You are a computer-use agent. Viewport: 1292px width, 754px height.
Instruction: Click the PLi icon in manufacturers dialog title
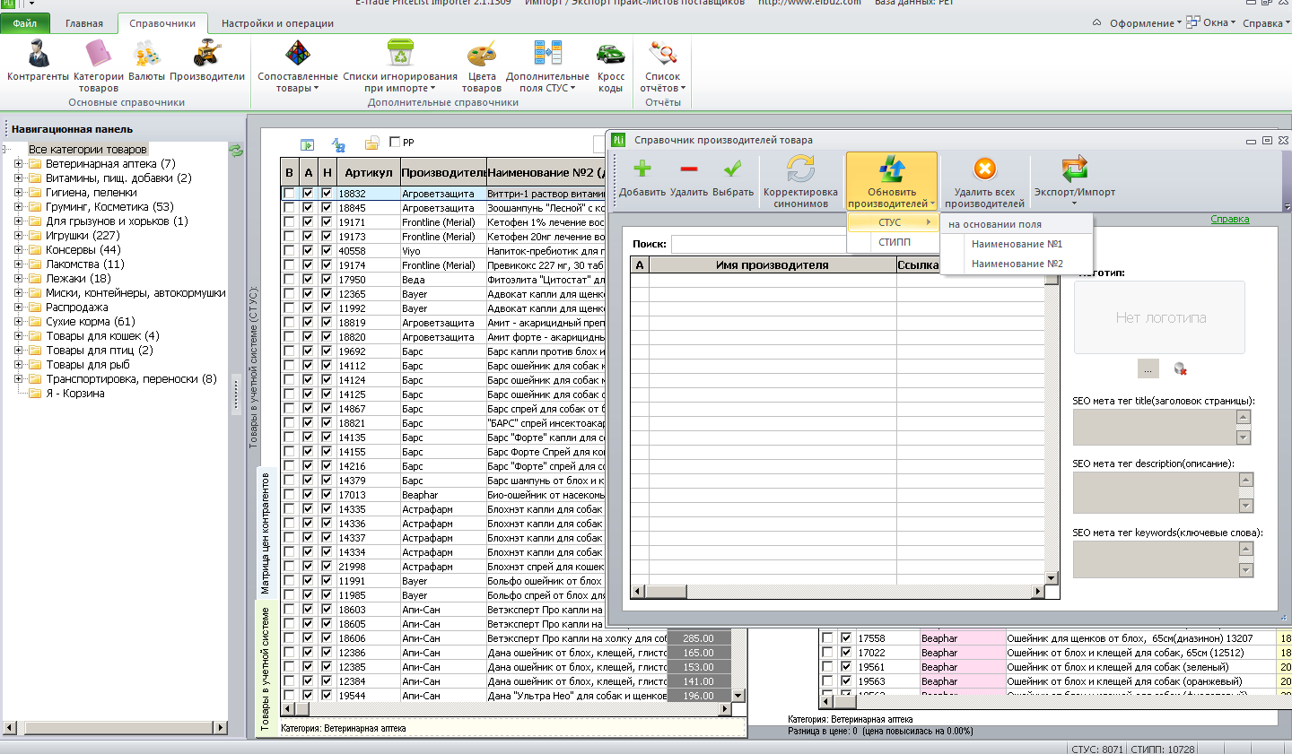click(618, 140)
